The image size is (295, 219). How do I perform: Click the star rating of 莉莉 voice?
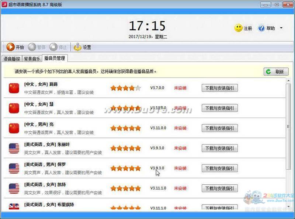pyautogui.click(x=125, y=88)
